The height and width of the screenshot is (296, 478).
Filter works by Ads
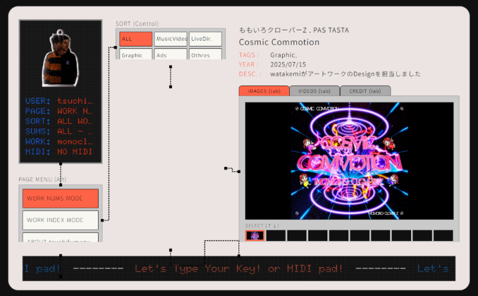171,54
